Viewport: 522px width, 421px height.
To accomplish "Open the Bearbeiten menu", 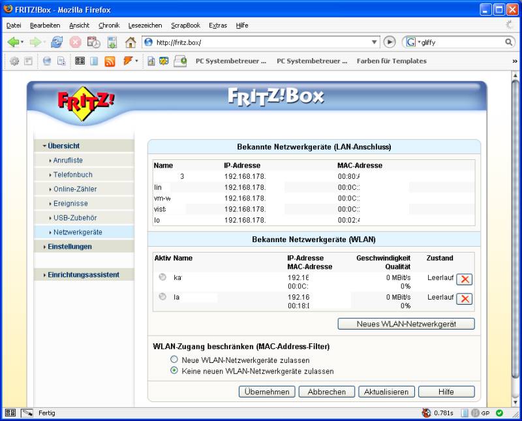I will coord(45,25).
